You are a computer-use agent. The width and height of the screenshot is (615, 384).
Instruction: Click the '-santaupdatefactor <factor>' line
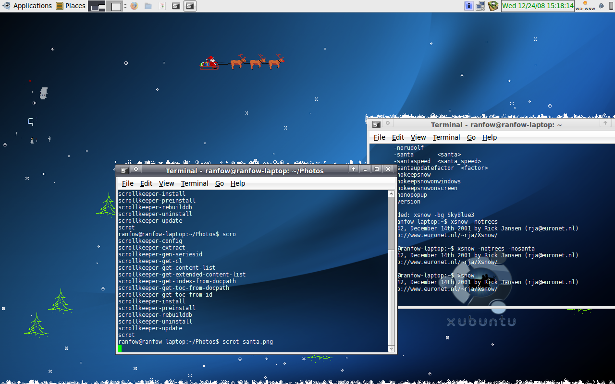coord(442,168)
